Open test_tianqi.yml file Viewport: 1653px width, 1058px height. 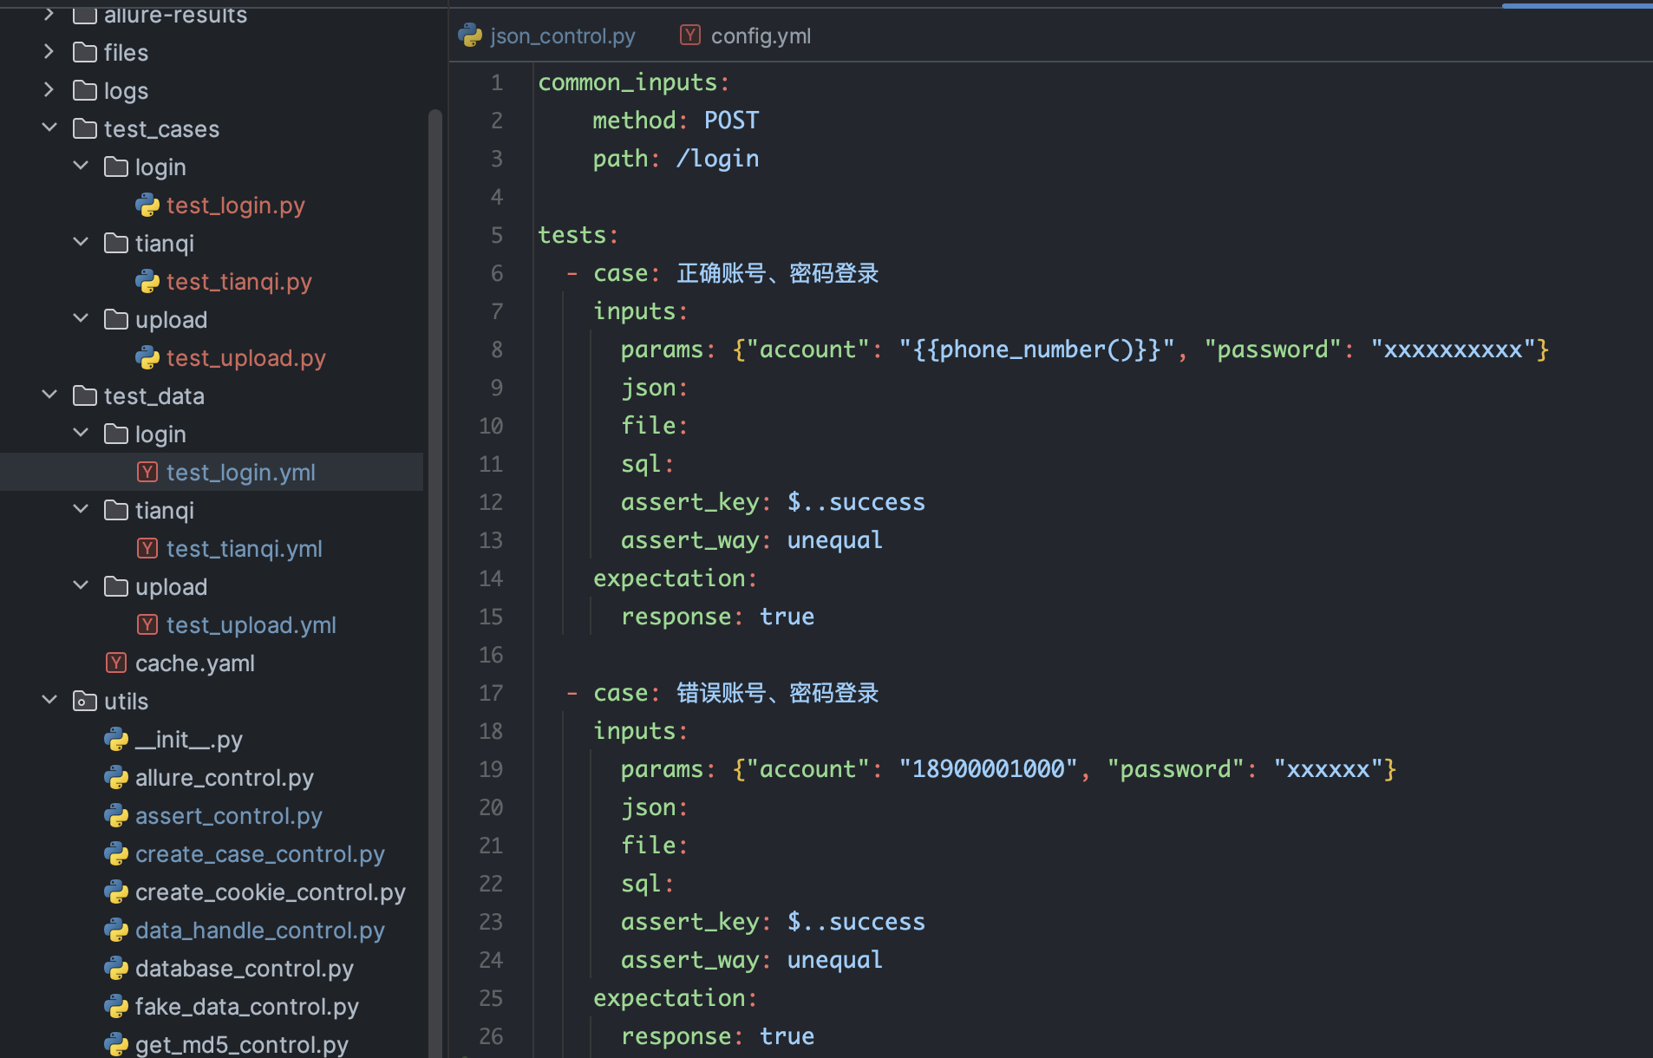tap(244, 549)
